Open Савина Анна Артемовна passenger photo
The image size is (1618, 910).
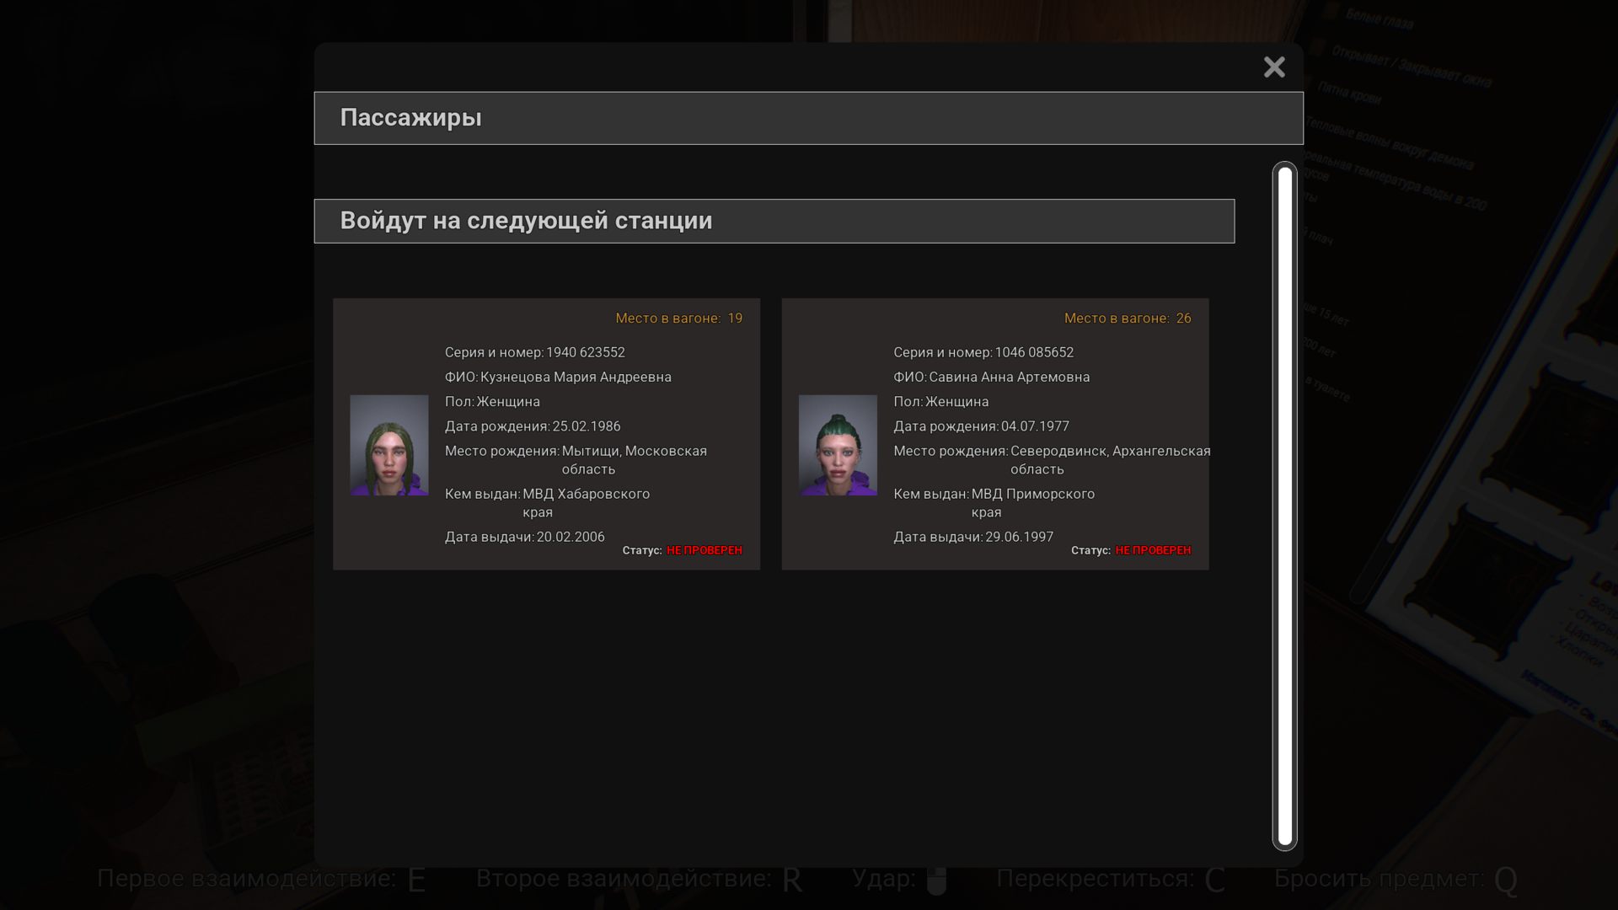point(837,445)
